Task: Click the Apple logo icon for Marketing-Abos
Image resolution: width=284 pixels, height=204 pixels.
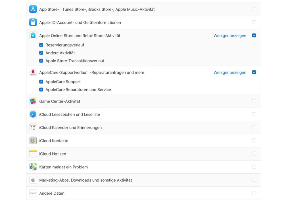Action: coord(33,180)
